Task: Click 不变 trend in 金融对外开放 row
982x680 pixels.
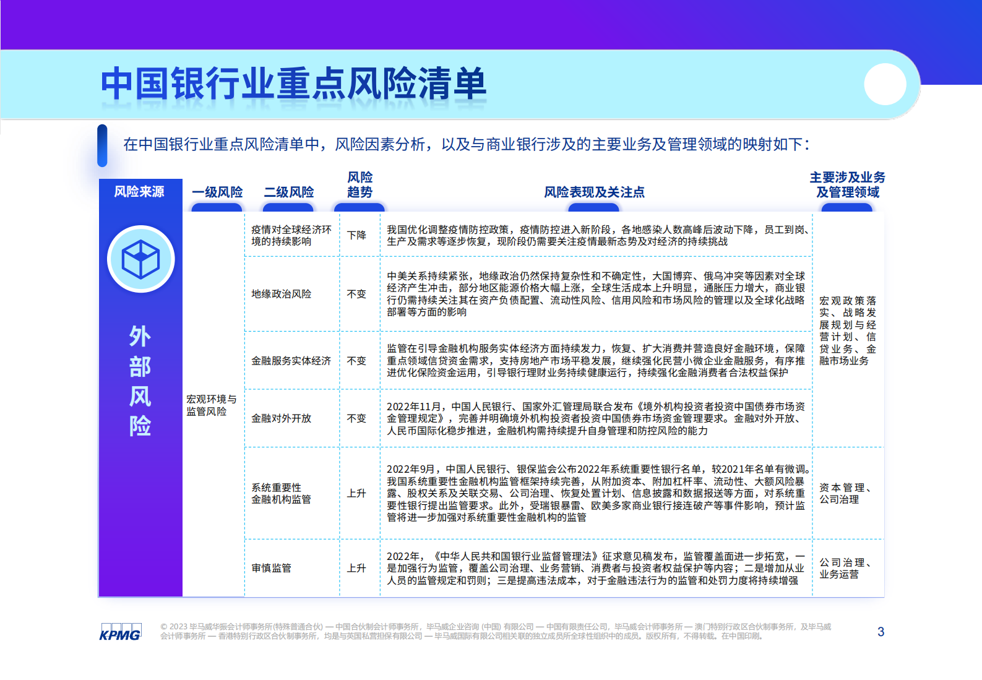Action: 356,418
